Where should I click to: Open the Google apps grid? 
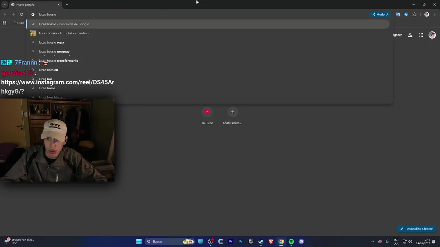click(x=421, y=35)
